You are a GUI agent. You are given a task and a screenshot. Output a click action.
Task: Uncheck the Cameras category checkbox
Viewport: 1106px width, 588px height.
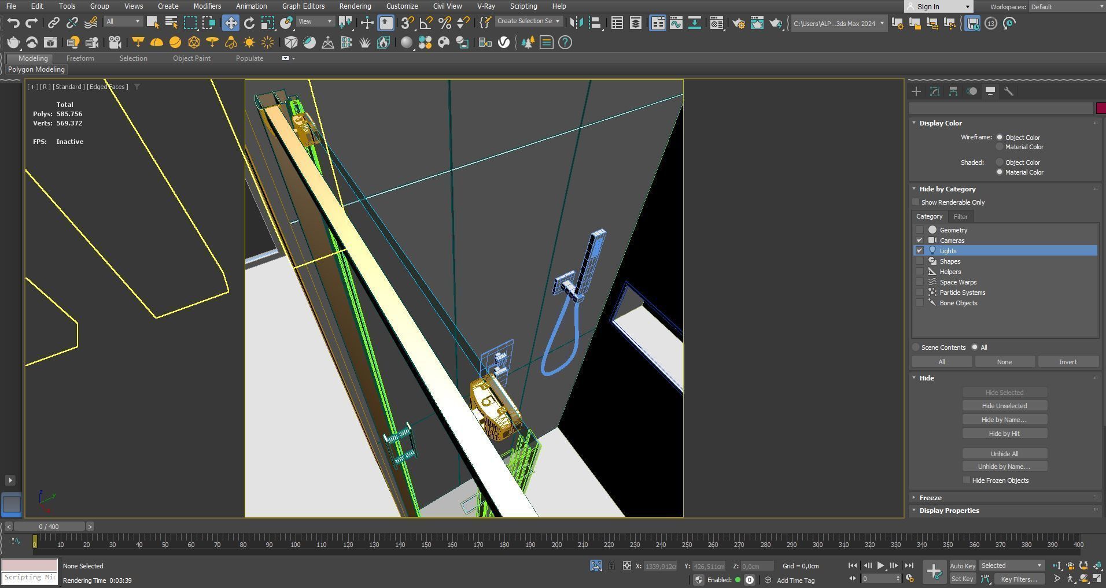pos(920,241)
